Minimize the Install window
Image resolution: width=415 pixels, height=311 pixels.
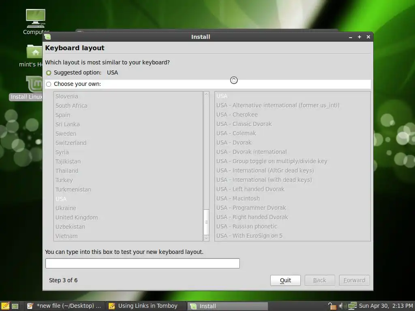point(351,37)
